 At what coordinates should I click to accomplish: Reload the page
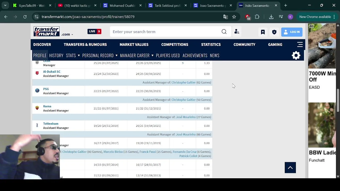point(25,17)
